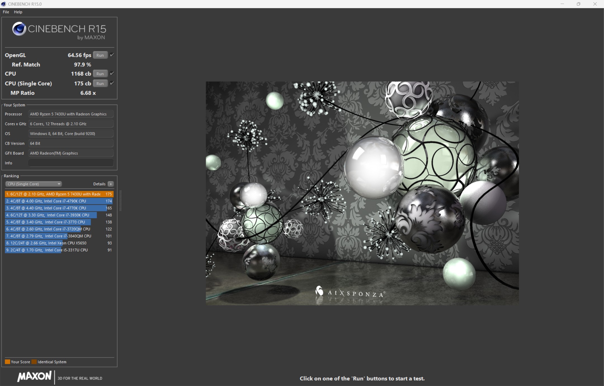Click the orange Your Score color swatch
This screenshot has height=386, width=604.
point(8,362)
